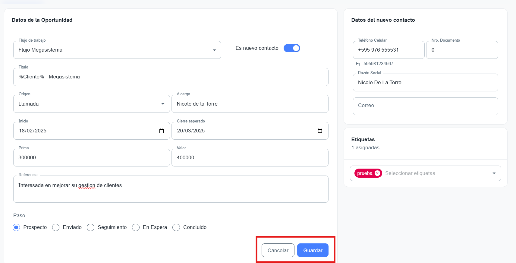Click the Teléfono Celular field

pos(388,50)
